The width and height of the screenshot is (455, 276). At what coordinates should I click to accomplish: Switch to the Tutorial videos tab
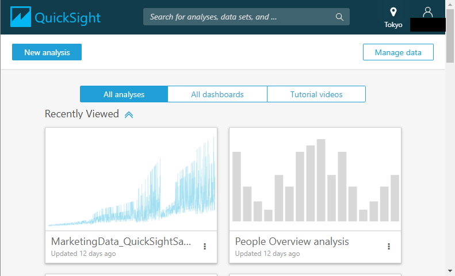click(x=316, y=94)
